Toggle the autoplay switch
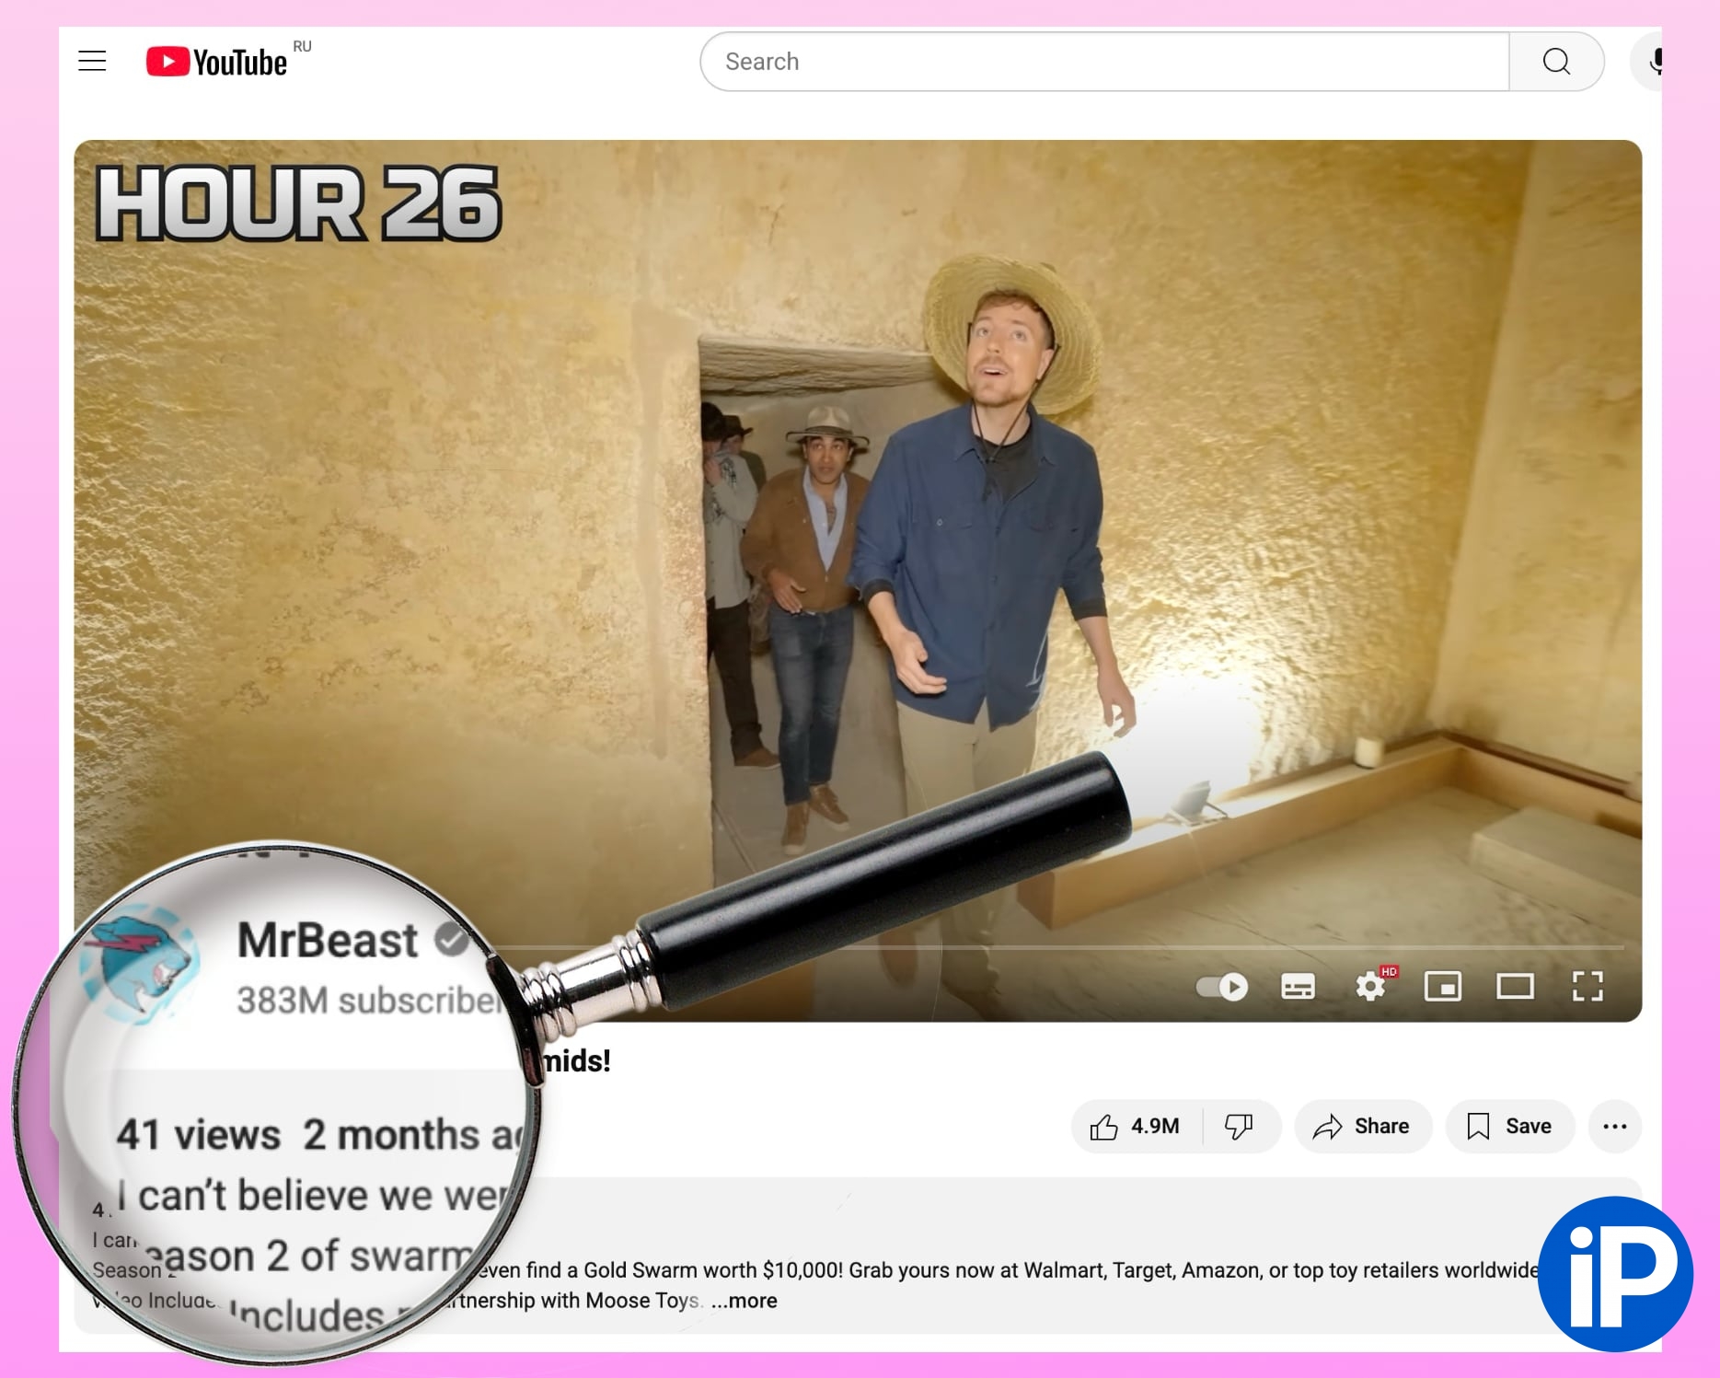 (1221, 987)
